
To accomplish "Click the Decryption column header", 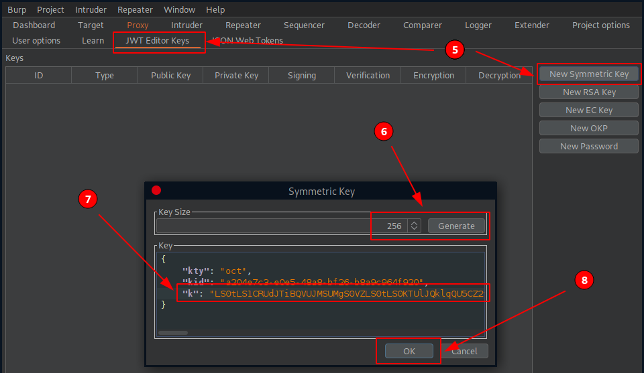I will (499, 76).
